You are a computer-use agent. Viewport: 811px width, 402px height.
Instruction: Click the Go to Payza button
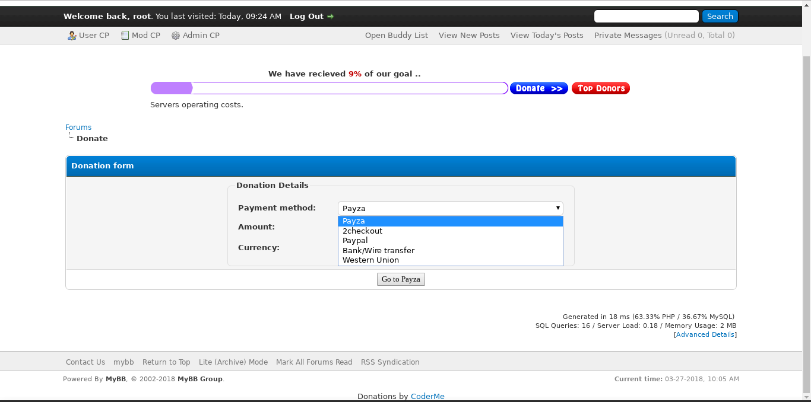(401, 279)
